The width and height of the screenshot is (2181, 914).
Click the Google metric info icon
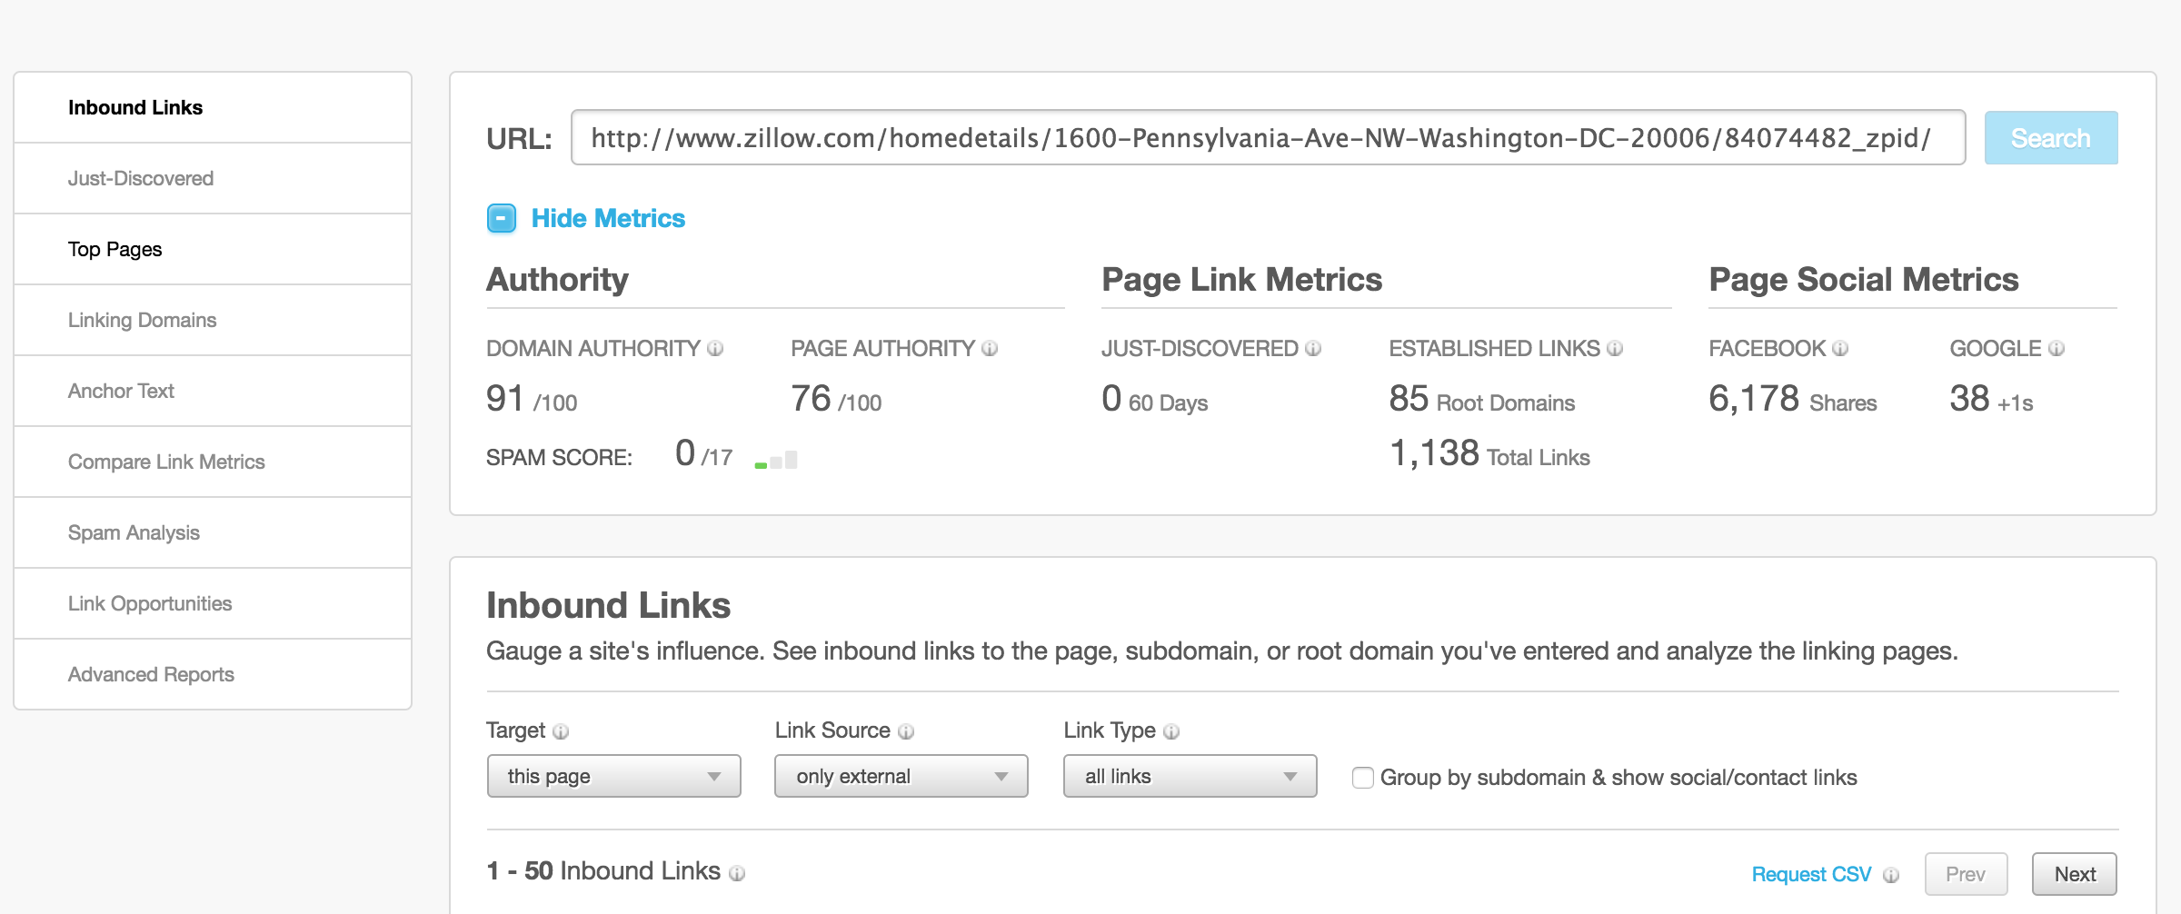[2057, 348]
